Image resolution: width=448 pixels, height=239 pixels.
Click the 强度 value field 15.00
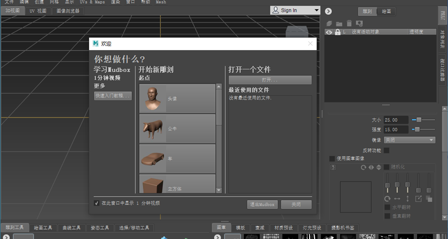tap(396, 130)
